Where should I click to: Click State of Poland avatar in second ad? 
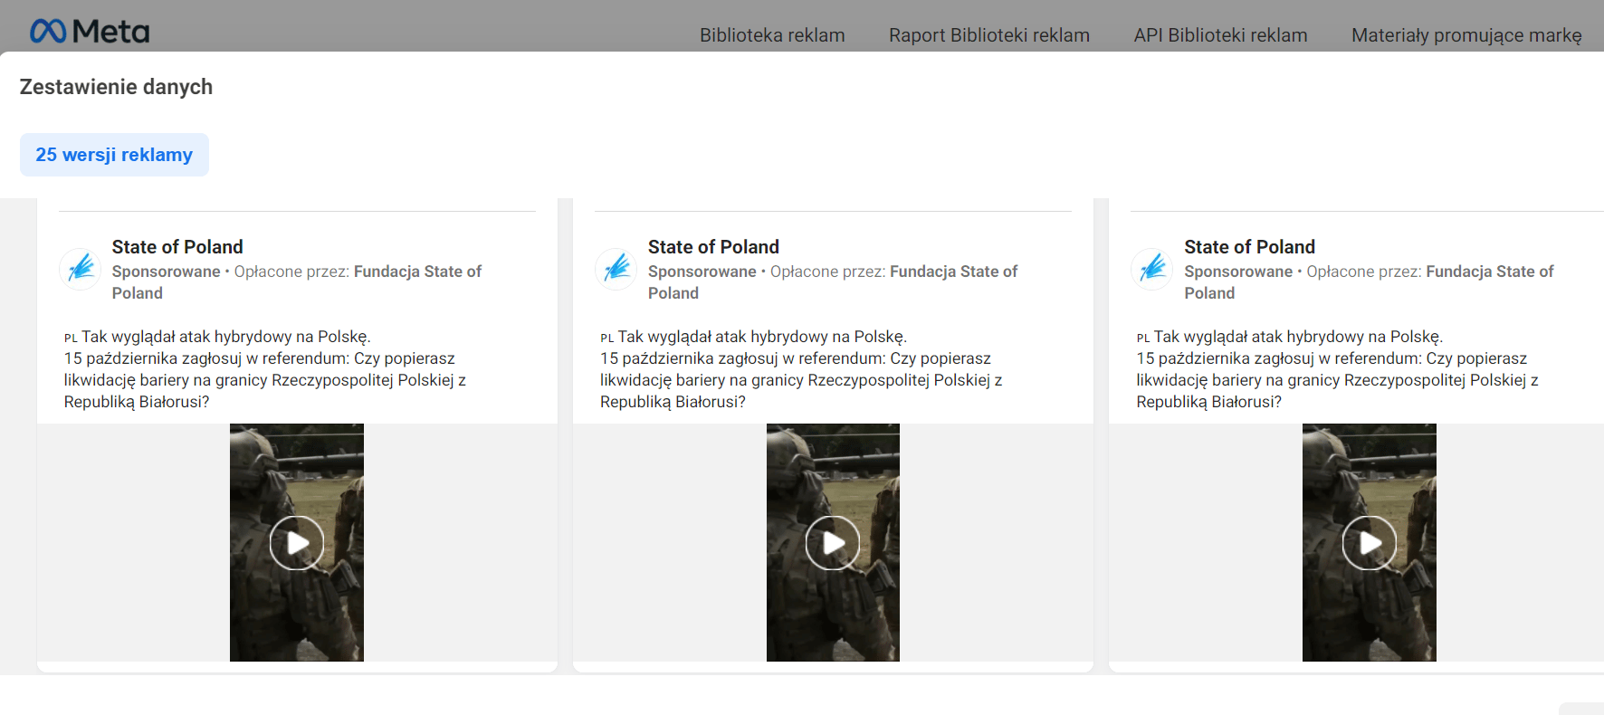(x=616, y=269)
